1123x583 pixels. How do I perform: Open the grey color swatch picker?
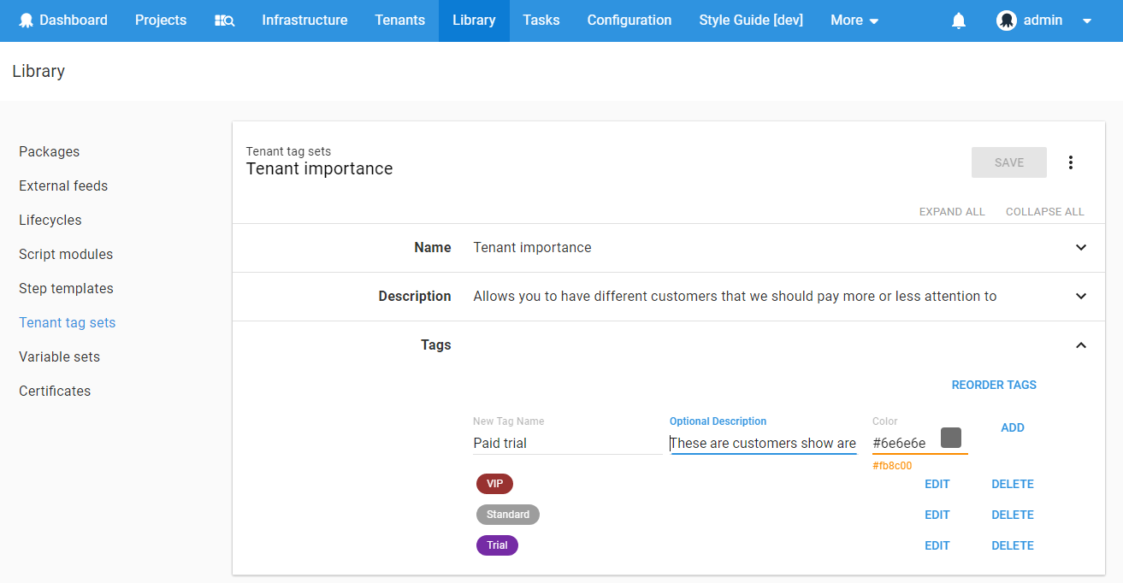coord(951,438)
